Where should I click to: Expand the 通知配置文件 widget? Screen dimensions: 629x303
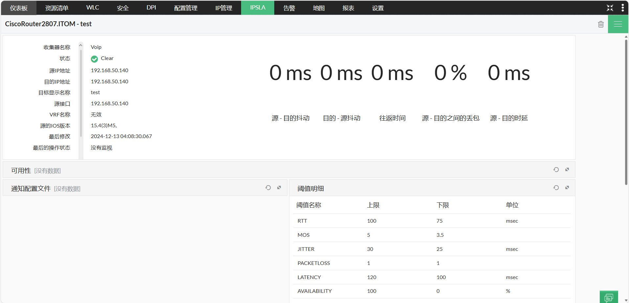pyautogui.click(x=279, y=188)
